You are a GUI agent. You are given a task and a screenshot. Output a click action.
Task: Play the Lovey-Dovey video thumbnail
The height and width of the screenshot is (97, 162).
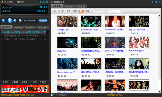115,43
